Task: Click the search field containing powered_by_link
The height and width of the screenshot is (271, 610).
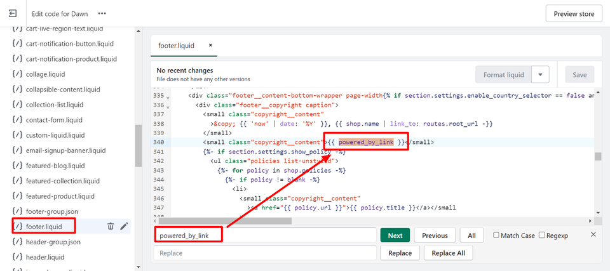Action: 265,235
